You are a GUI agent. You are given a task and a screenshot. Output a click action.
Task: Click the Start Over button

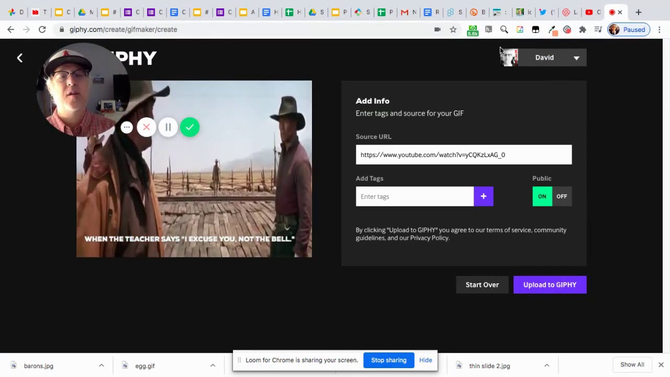[482, 285]
